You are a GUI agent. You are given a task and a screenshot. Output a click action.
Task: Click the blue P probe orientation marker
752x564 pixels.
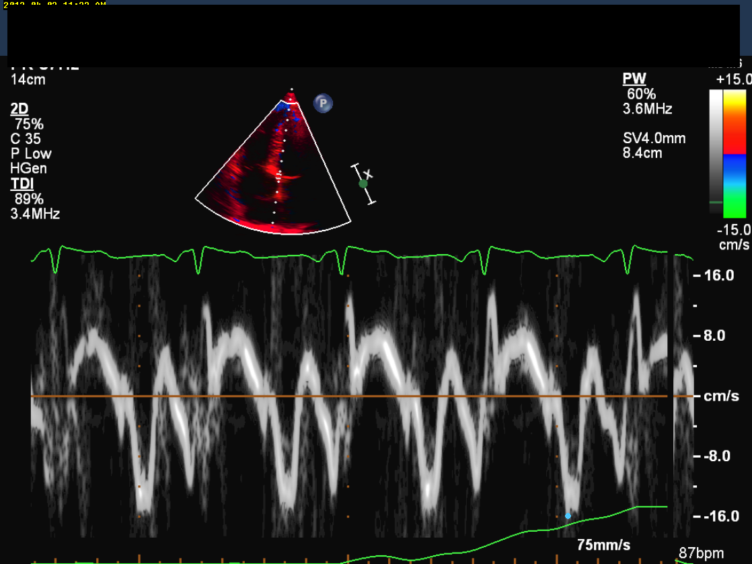pyautogui.click(x=323, y=104)
